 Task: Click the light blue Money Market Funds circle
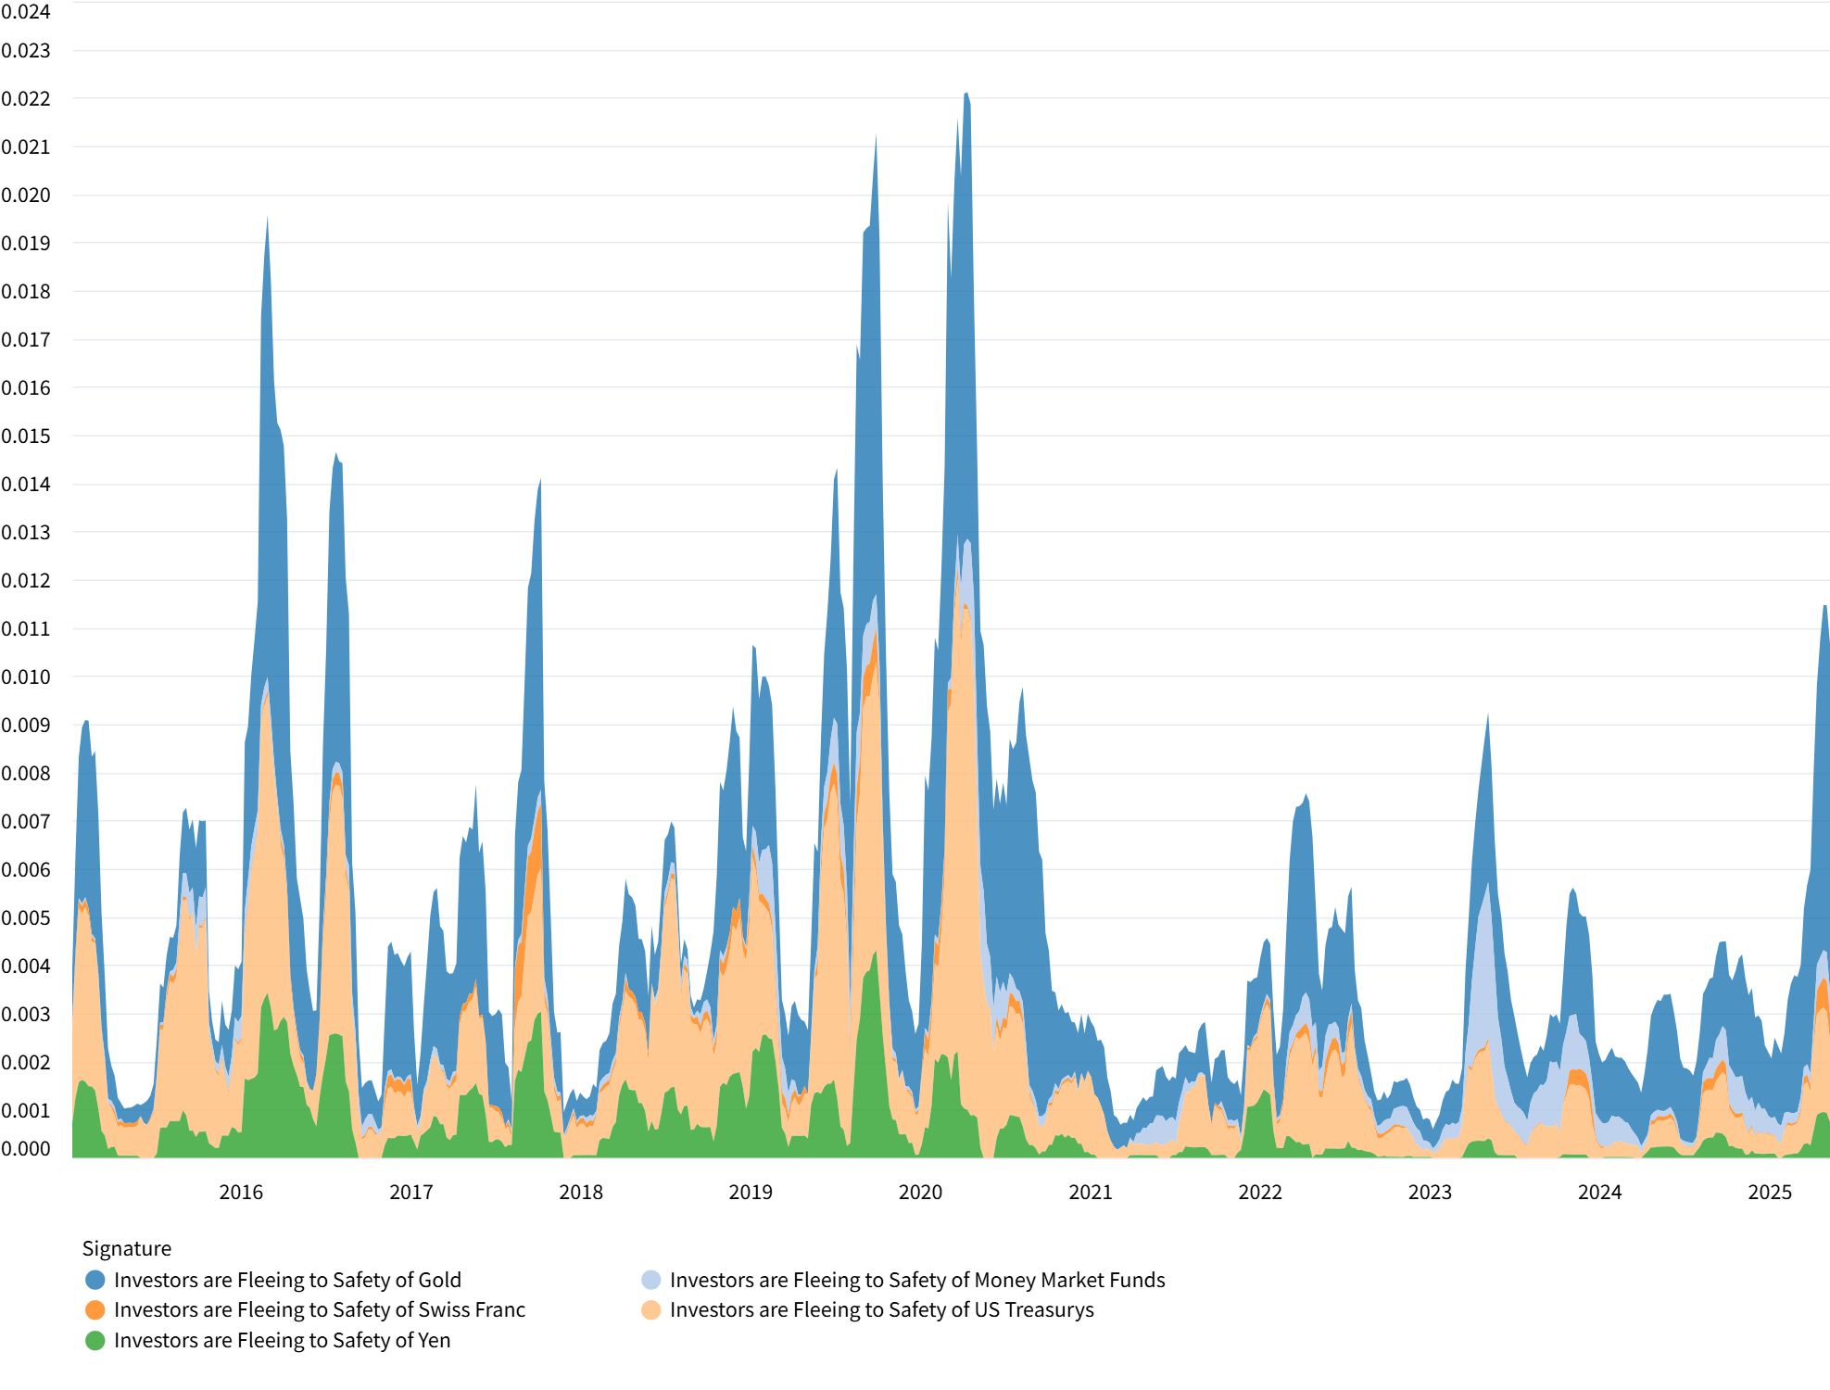pos(650,1280)
